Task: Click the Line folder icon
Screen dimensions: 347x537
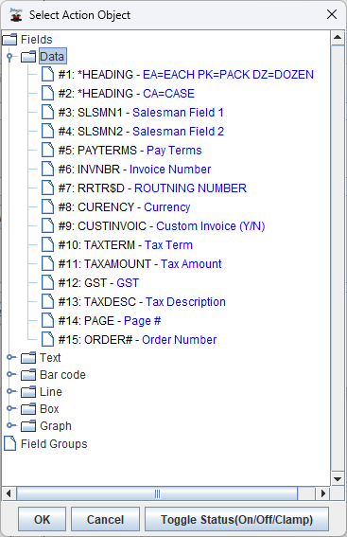Action: click(28, 391)
